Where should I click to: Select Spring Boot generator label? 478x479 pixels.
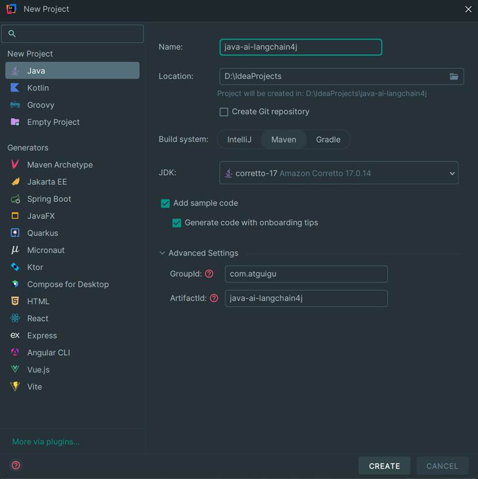coord(49,199)
